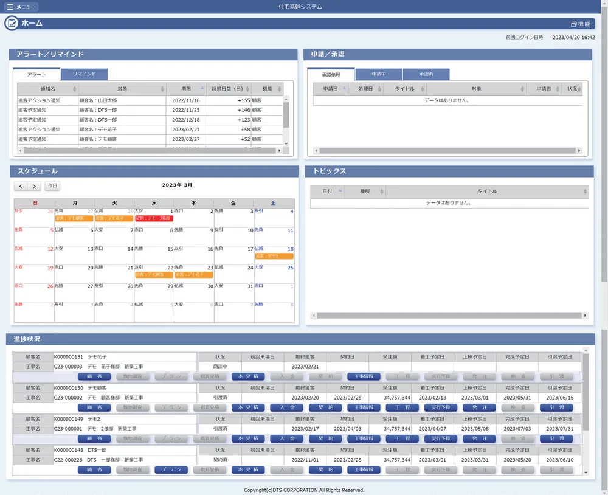
Task: Open 契約 for デモ顧客 row
Action: [325, 407]
